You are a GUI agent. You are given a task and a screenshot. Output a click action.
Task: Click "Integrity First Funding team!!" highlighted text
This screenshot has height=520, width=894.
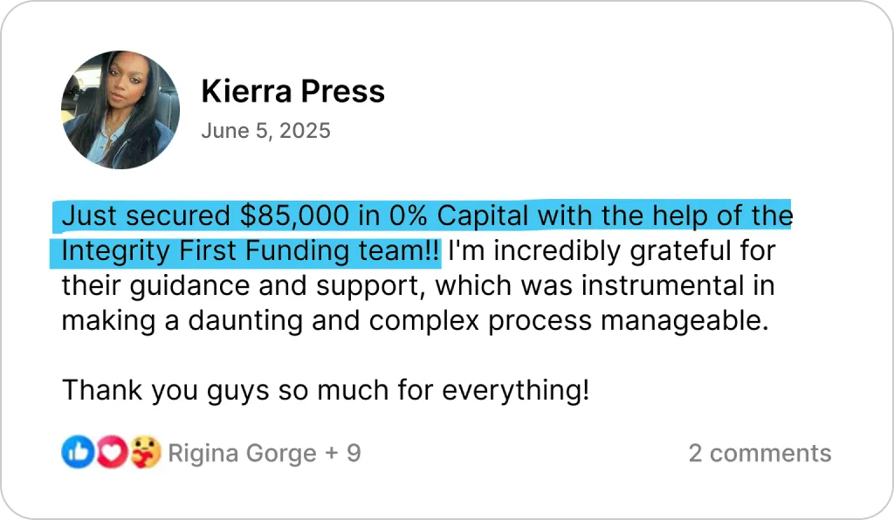pyautogui.click(x=251, y=251)
